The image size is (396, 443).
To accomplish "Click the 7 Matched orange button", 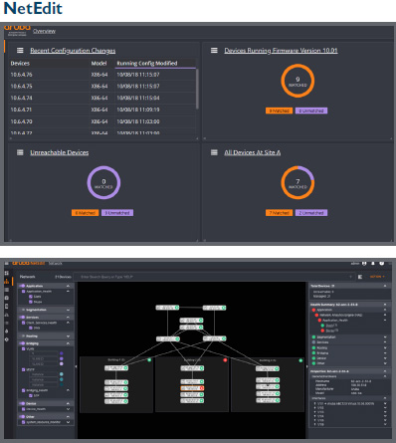I will point(279,213).
